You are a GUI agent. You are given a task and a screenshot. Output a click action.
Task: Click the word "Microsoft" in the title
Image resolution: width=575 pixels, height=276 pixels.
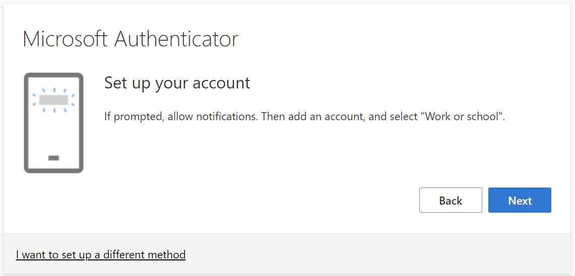66,39
